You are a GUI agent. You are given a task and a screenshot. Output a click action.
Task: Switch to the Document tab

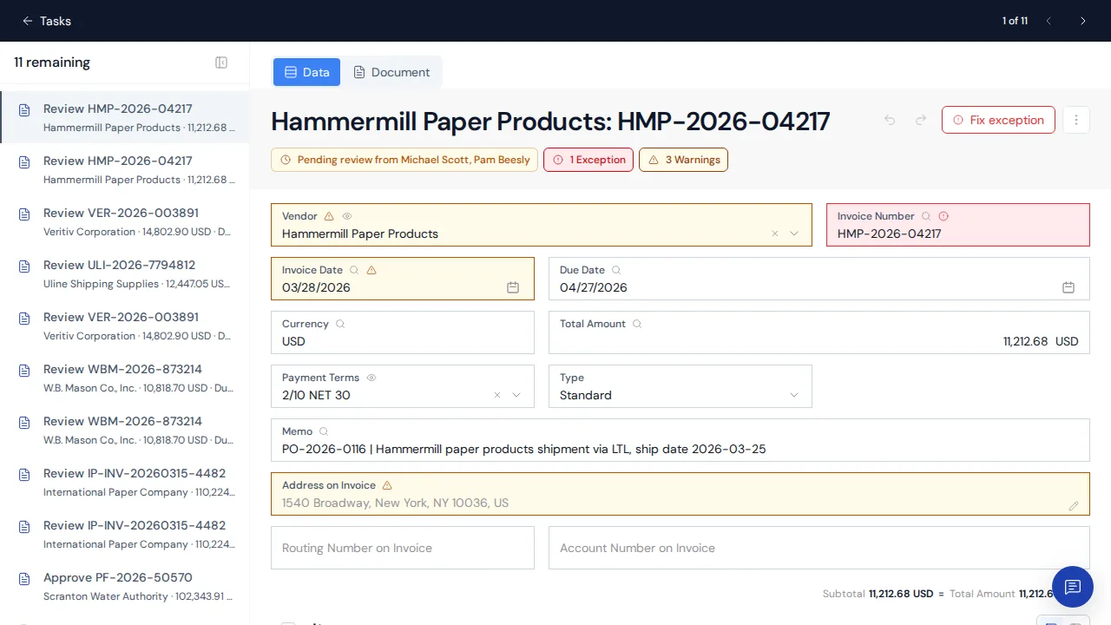tap(391, 72)
